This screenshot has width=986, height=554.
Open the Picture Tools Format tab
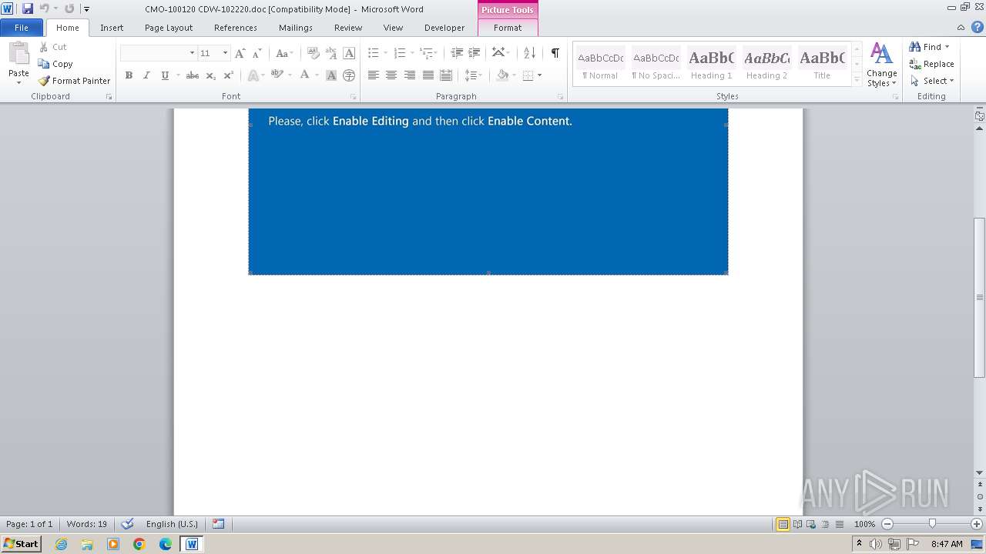click(508, 28)
